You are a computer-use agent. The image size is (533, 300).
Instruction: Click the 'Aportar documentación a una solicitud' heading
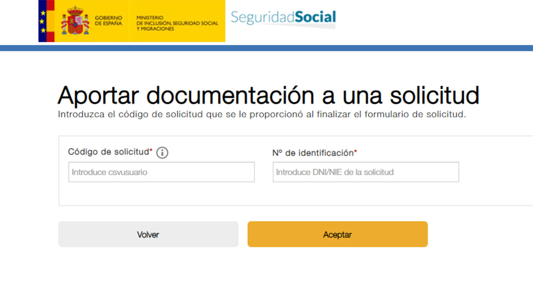coord(268,95)
